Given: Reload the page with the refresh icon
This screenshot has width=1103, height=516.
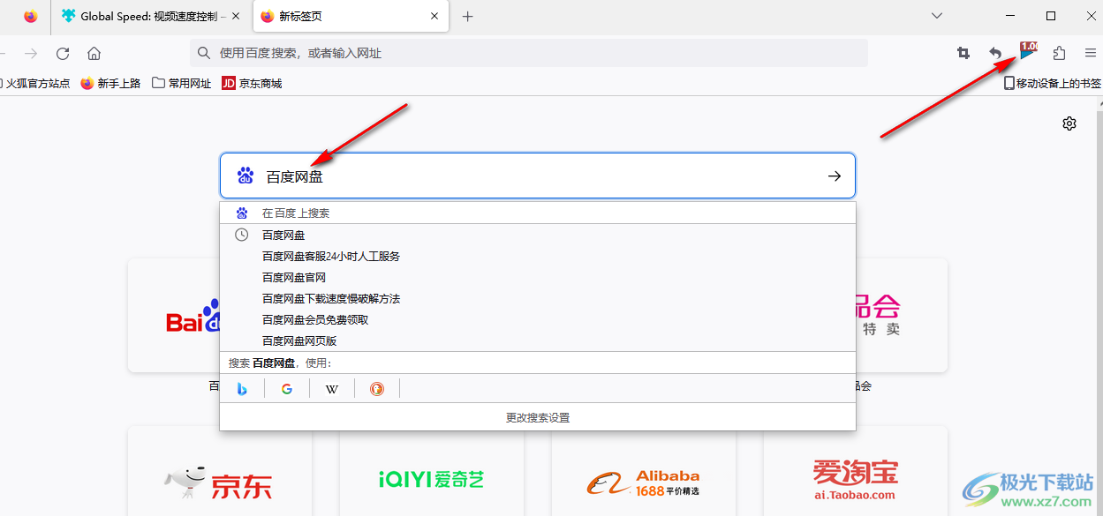Looking at the screenshot, I should [x=63, y=54].
